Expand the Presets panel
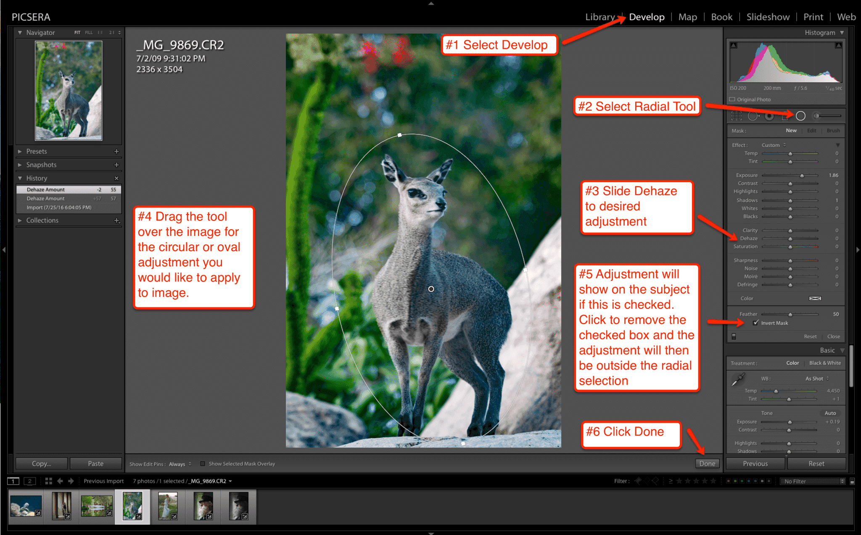This screenshot has height=535, width=861. pos(37,151)
